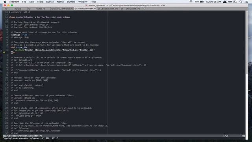Click the glasses menu bar icon

click(x=230, y=2)
